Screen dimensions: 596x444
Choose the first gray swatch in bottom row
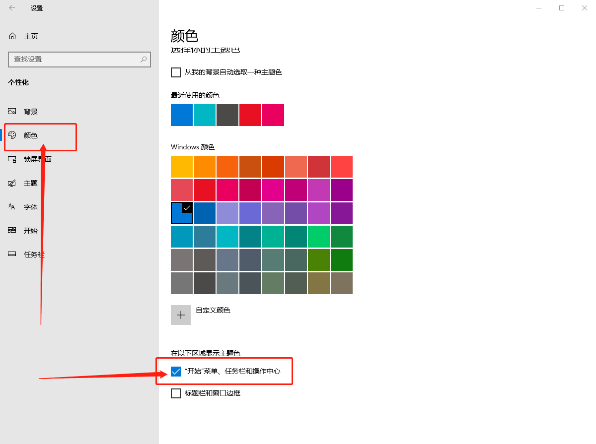click(182, 283)
